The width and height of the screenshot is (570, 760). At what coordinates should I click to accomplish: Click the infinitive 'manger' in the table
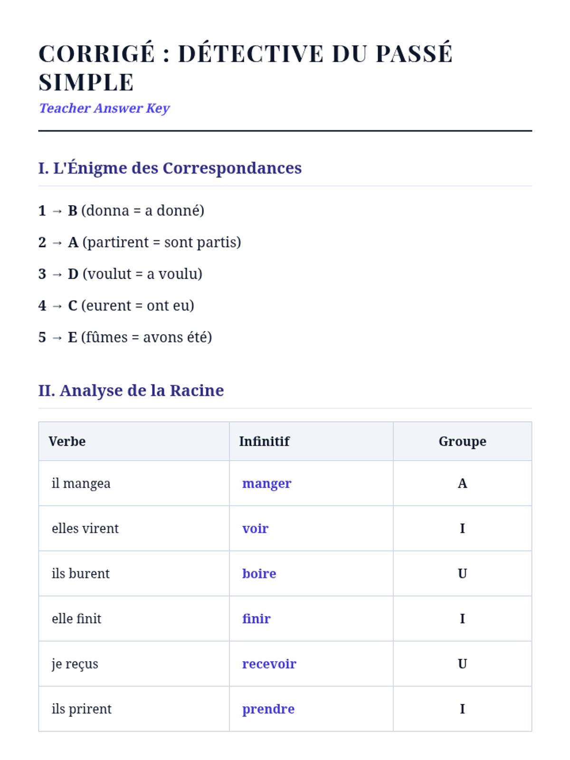coord(266,484)
